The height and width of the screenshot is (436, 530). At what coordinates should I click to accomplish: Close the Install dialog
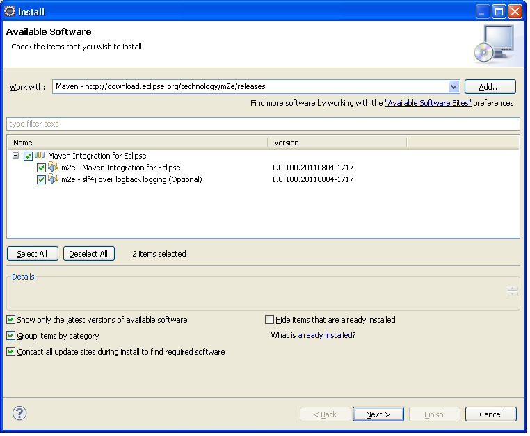(x=515, y=12)
